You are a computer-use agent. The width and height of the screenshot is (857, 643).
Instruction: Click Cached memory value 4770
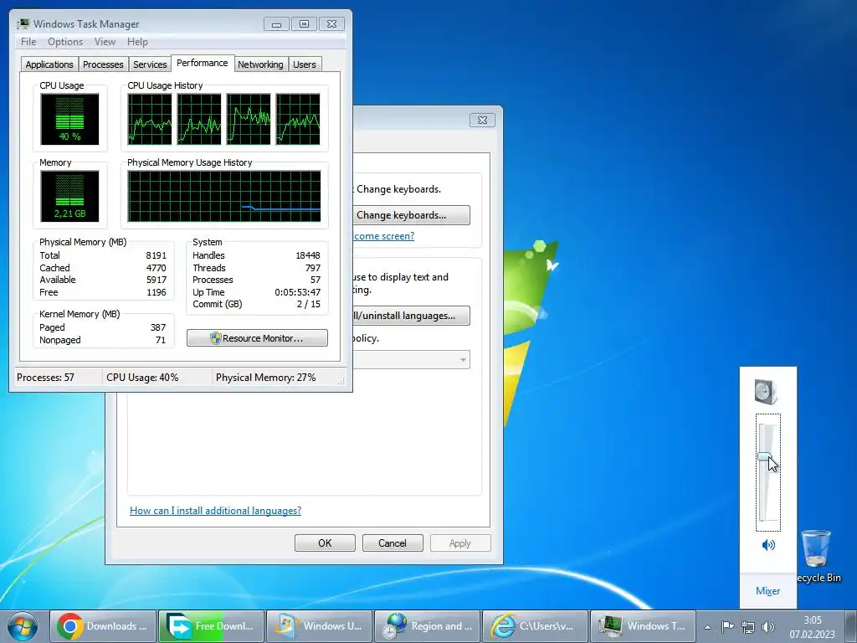(x=156, y=268)
